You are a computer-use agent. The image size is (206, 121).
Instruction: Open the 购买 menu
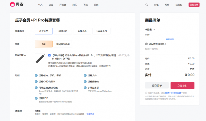tap(75, 5)
